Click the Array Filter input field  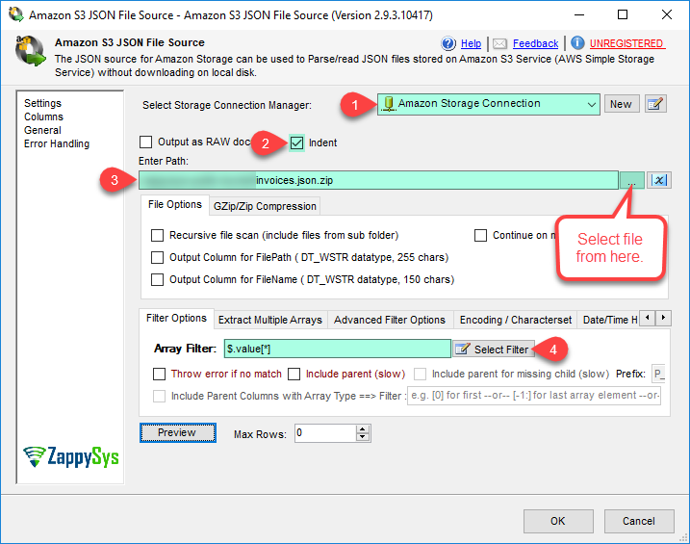tap(338, 349)
